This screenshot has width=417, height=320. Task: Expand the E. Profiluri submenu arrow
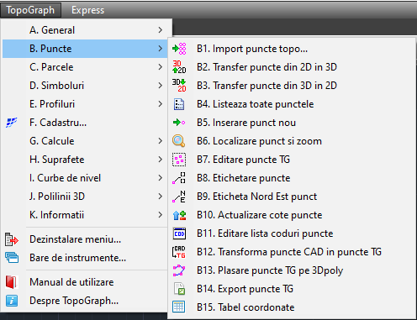161,104
